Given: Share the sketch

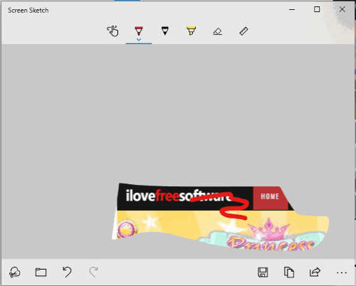Looking at the screenshot, I should point(315,272).
